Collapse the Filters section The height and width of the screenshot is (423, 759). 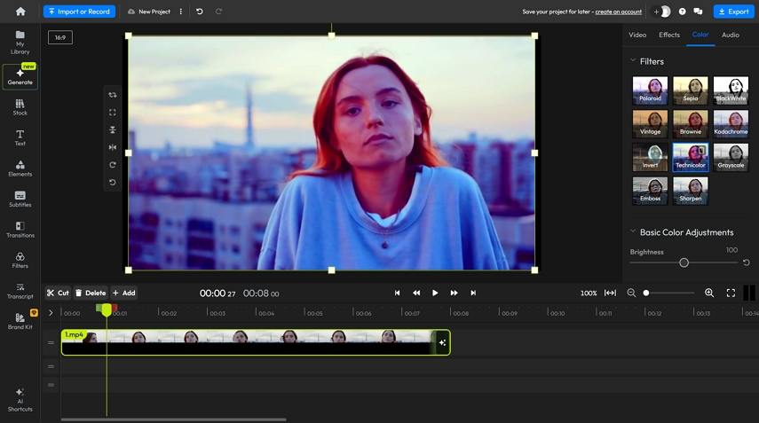coord(633,61)
